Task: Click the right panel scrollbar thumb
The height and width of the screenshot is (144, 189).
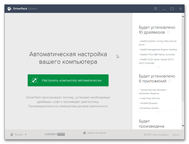Action: click(x=183, y=60)
